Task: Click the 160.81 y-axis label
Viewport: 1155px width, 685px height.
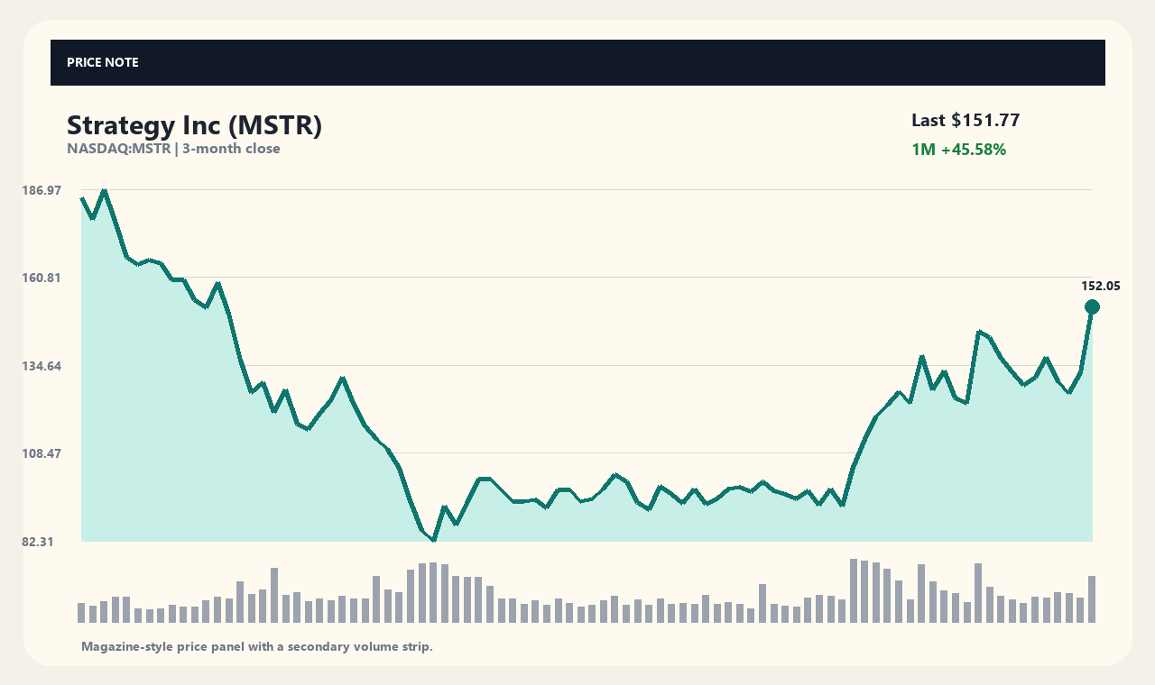Action: point(42,278)
